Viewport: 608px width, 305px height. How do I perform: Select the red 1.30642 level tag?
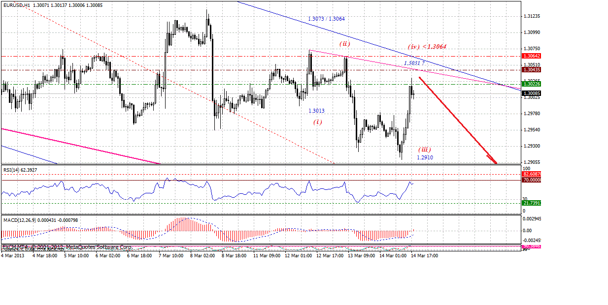point(532,56)
